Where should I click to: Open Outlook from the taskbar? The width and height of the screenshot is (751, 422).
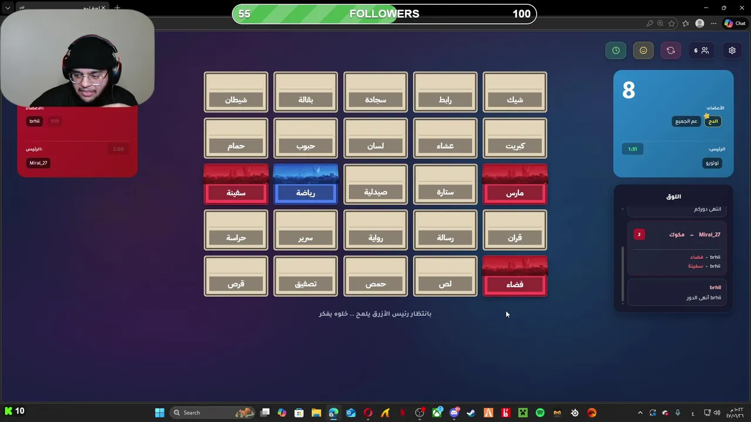[x=351, y=413]
